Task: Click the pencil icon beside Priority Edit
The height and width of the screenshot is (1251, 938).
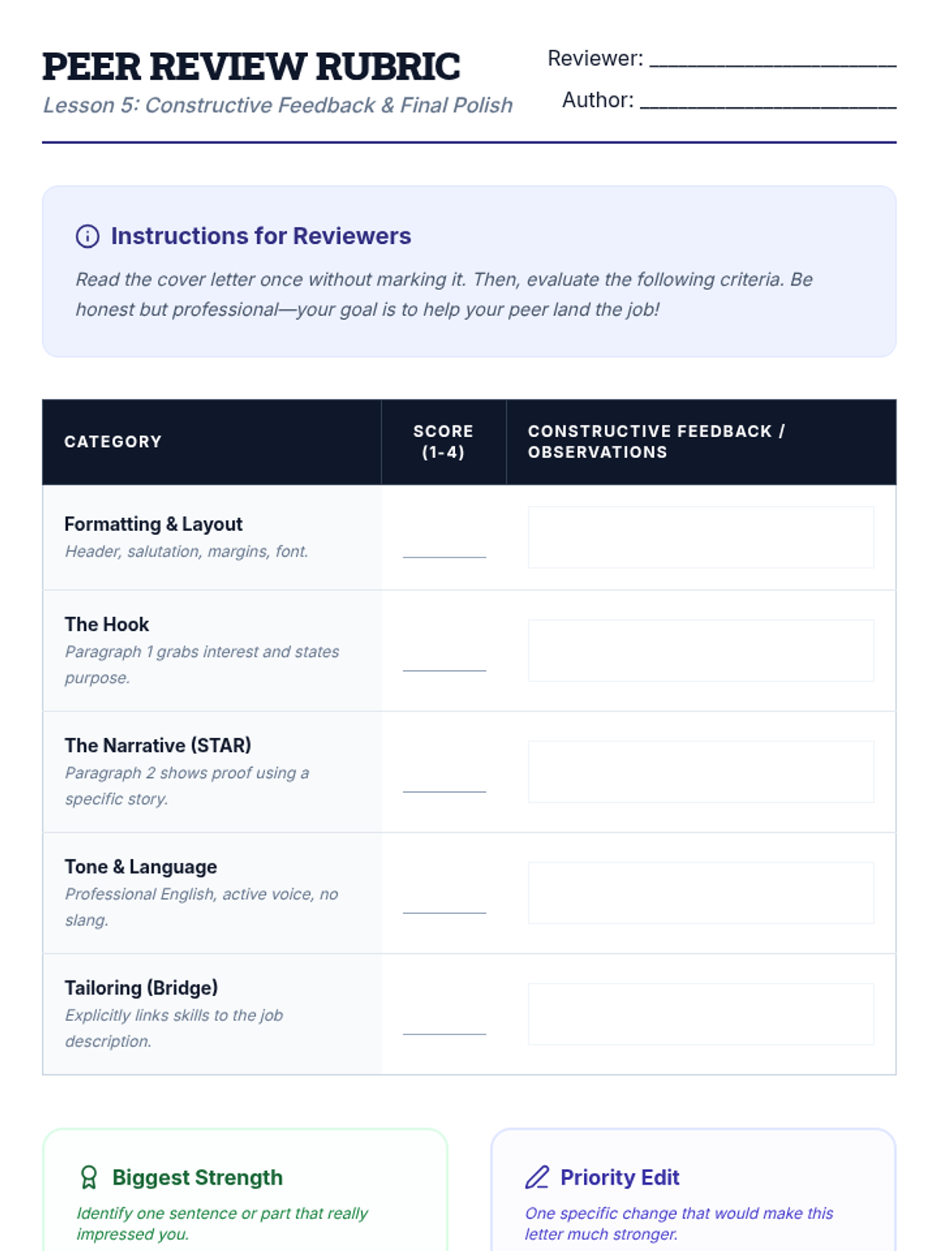Action: click(537, 1178)
